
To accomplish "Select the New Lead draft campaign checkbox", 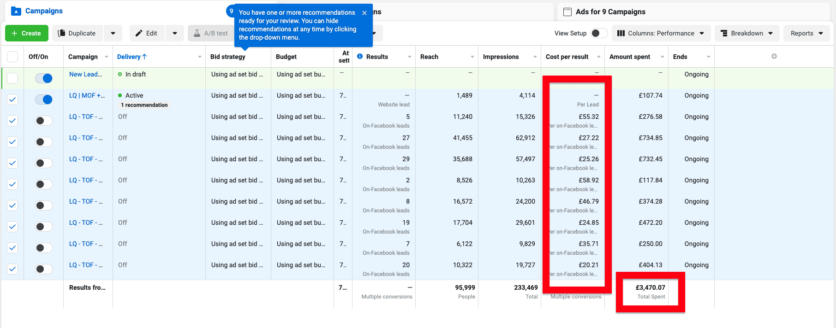I will point(12,78).
